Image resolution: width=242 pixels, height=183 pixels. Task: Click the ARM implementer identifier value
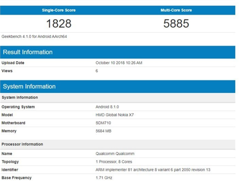coord(153,170)
